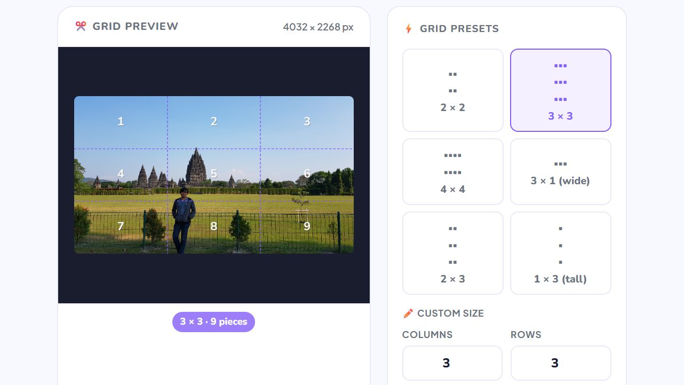Click the GRID PREVIEW heading
The height and width of the screenshot is (385, 684).
click(136, 26)
